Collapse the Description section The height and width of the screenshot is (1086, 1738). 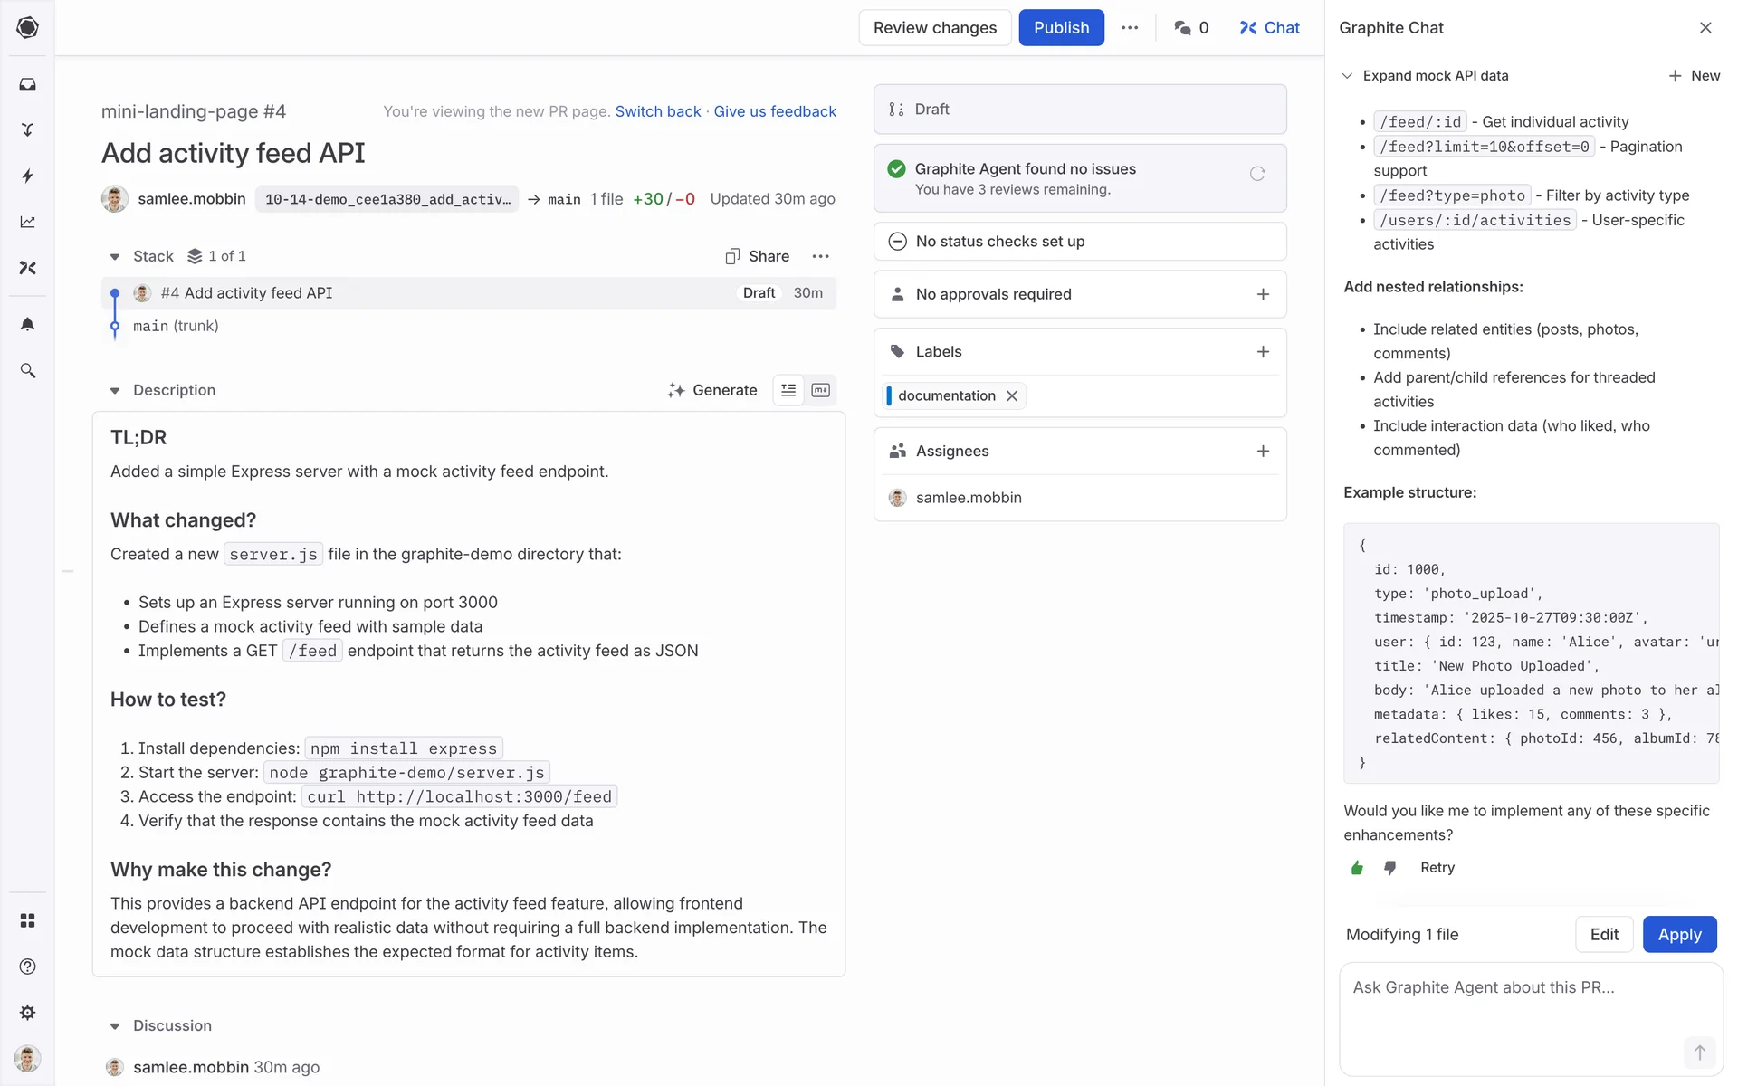pos(115,391)
